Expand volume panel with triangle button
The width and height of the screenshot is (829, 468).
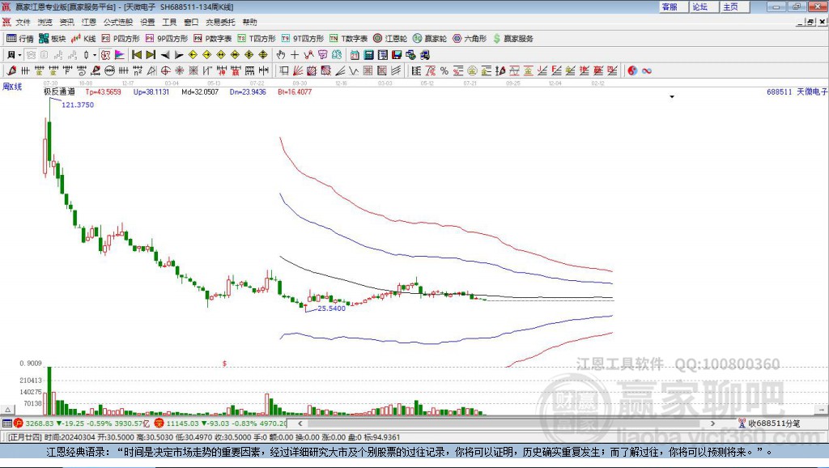tap(8, 410)
